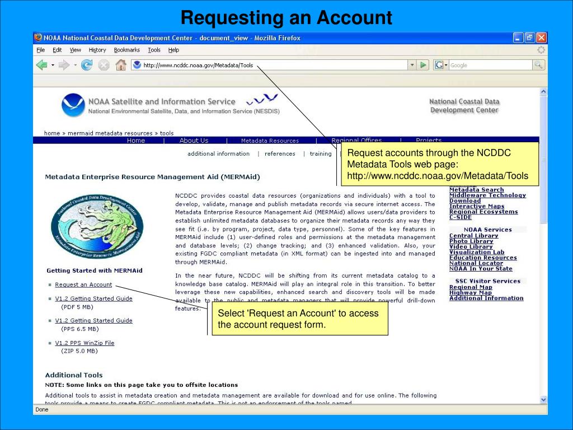Open the 'V1.2 PPS WinZip File' link

point(85,343)
